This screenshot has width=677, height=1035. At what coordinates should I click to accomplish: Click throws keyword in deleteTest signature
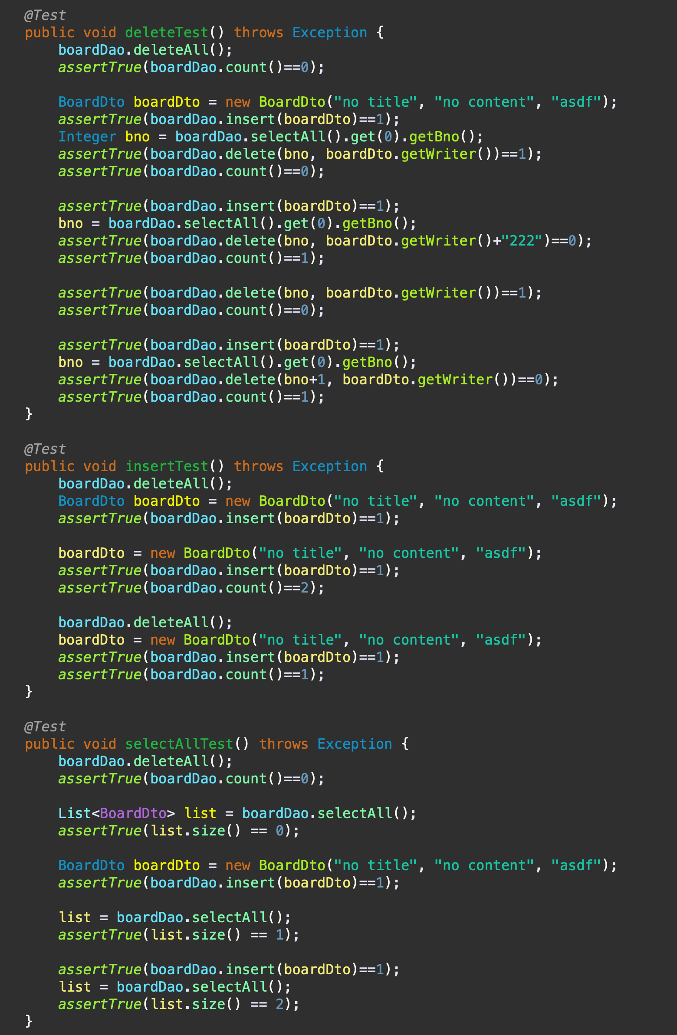[x=259, y=33]
